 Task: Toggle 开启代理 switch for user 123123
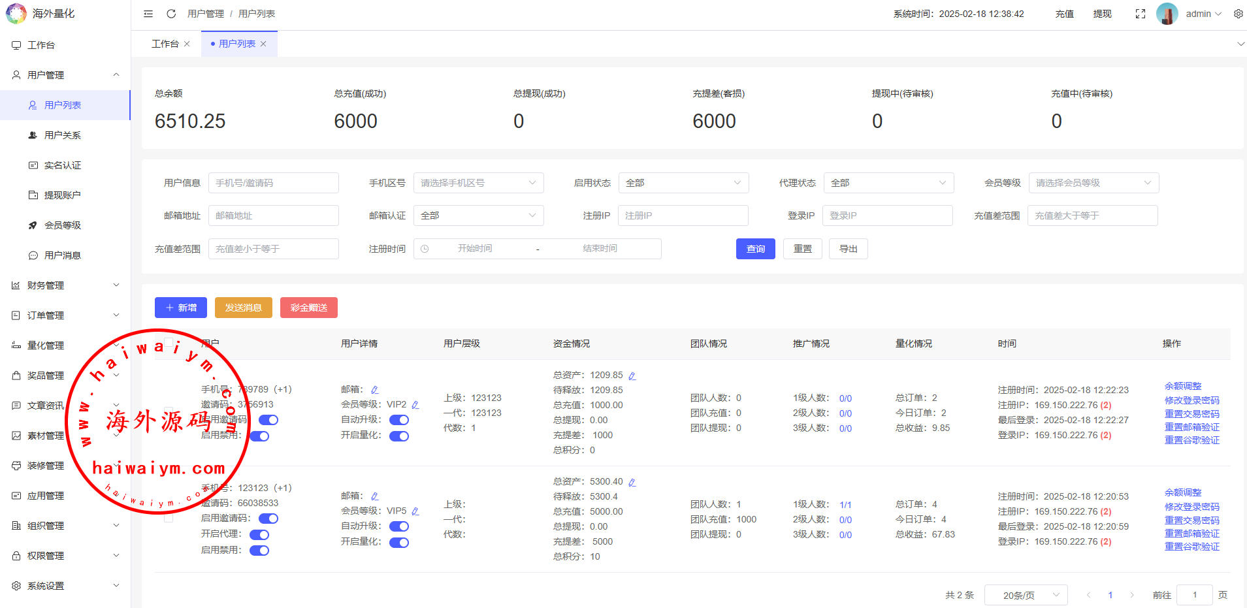tap(259, 535)
